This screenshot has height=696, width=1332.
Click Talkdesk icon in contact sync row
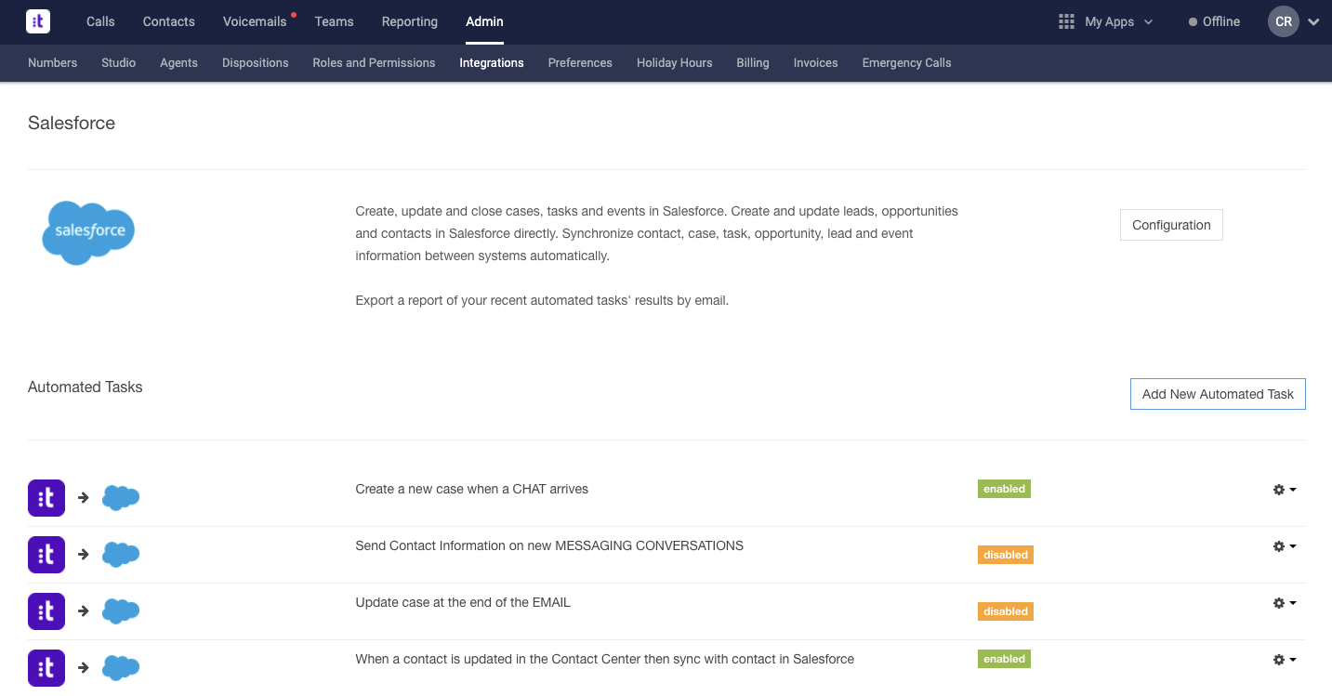point(46,668)
